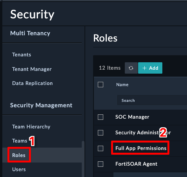This screenshot has height=177, width=187.
Task: Select the FortiSOAR Agent row checkbox
Action: click(x=101, y=164)
